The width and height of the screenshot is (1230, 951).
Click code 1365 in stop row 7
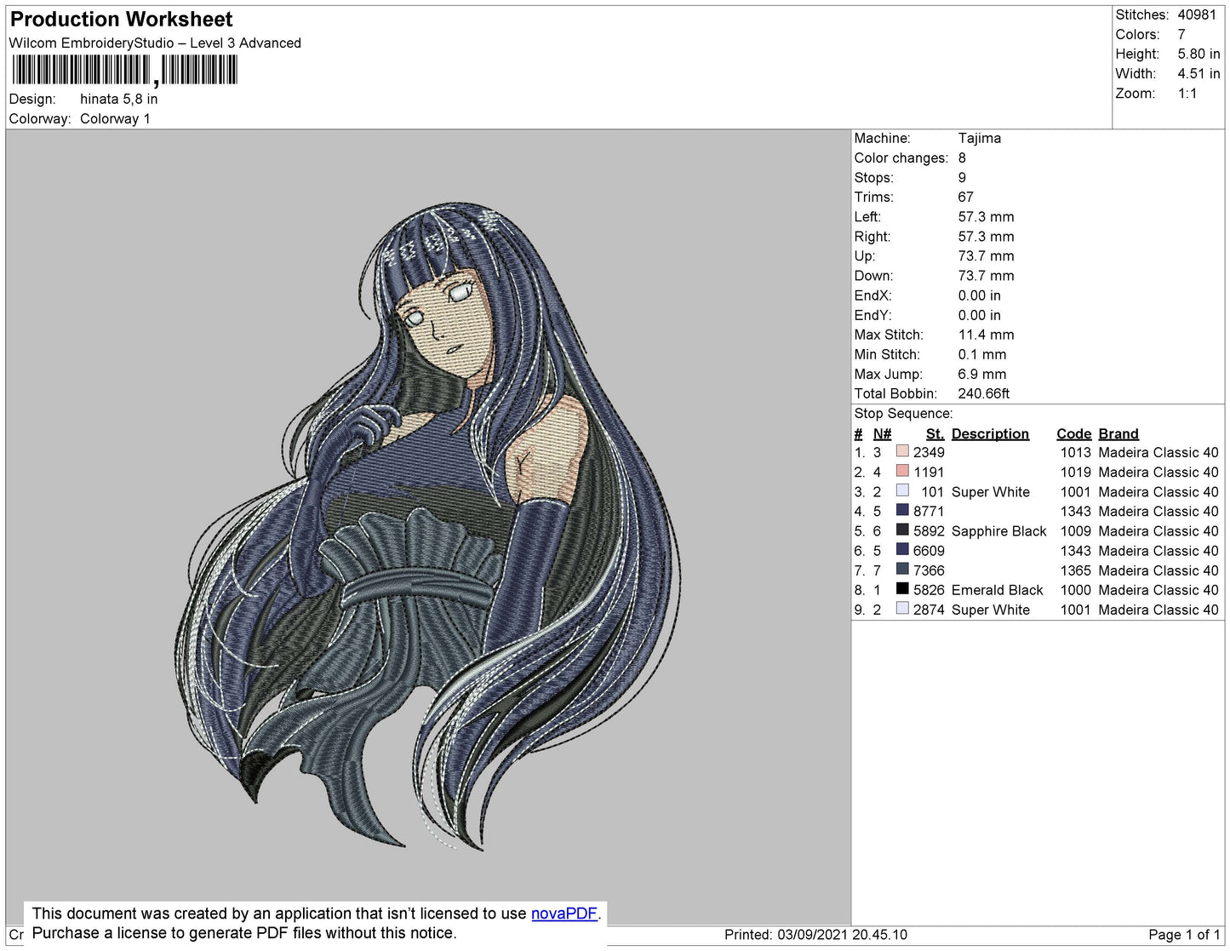coord(1075,570)
